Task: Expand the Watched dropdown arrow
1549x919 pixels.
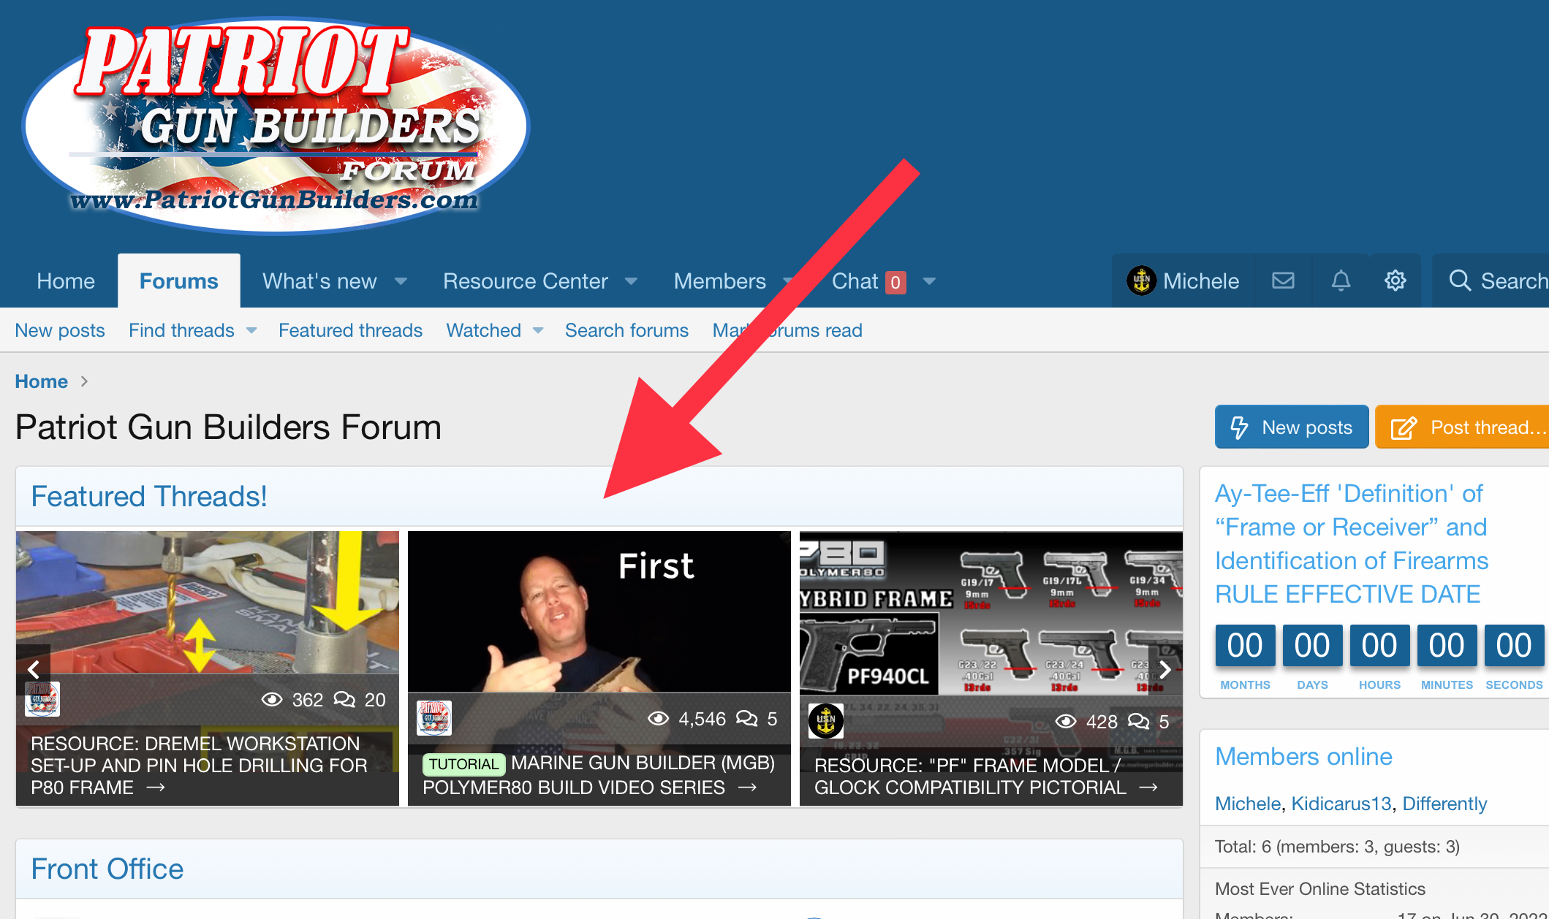Action: [538, 330]
